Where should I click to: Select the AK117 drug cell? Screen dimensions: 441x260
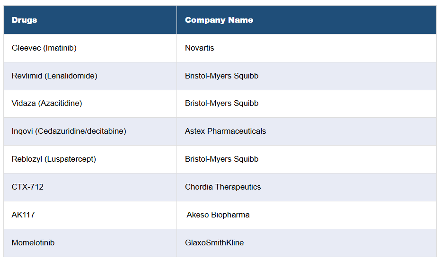pyautogui.click(x=23, y=215)
